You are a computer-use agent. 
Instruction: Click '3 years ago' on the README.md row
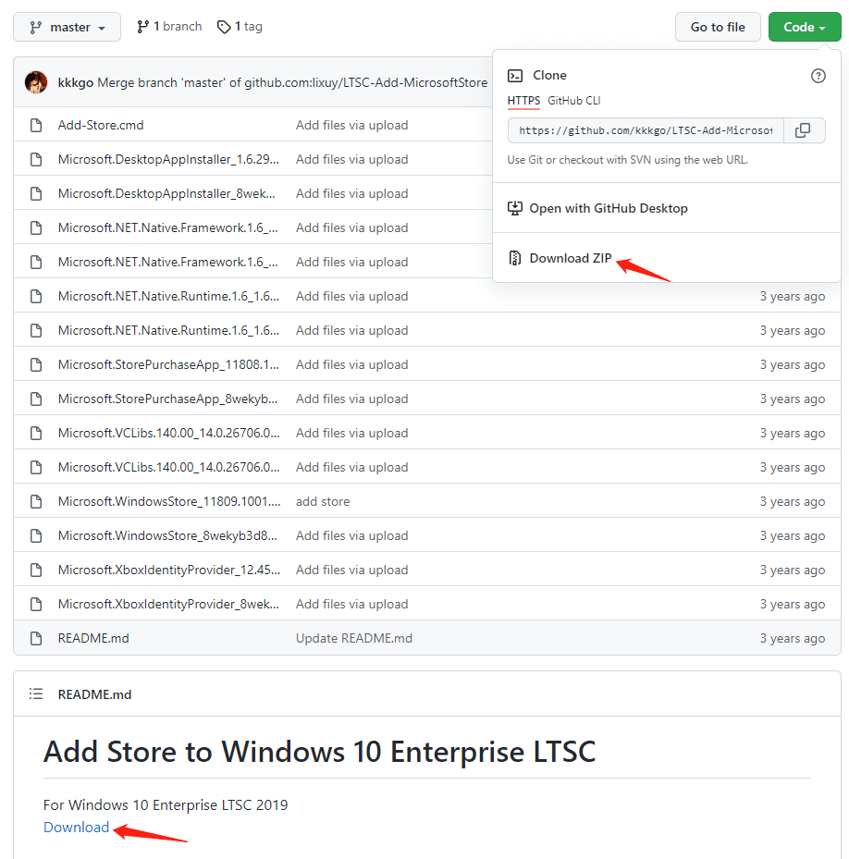click(x=792, y=639)
